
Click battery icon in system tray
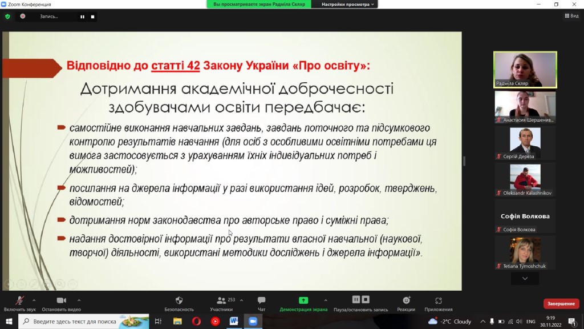[501, 321]
